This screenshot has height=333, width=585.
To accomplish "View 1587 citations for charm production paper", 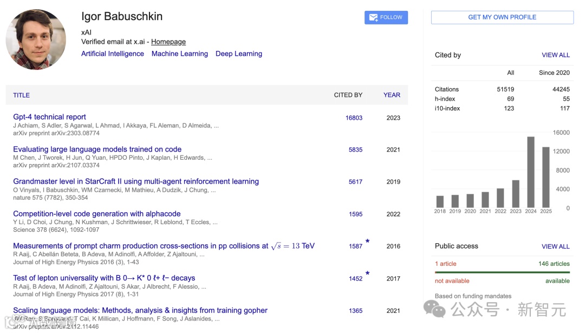I will tap(355, 246).
